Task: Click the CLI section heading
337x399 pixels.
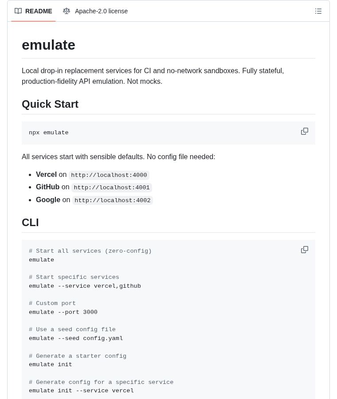Action: (x=30, y=223)
